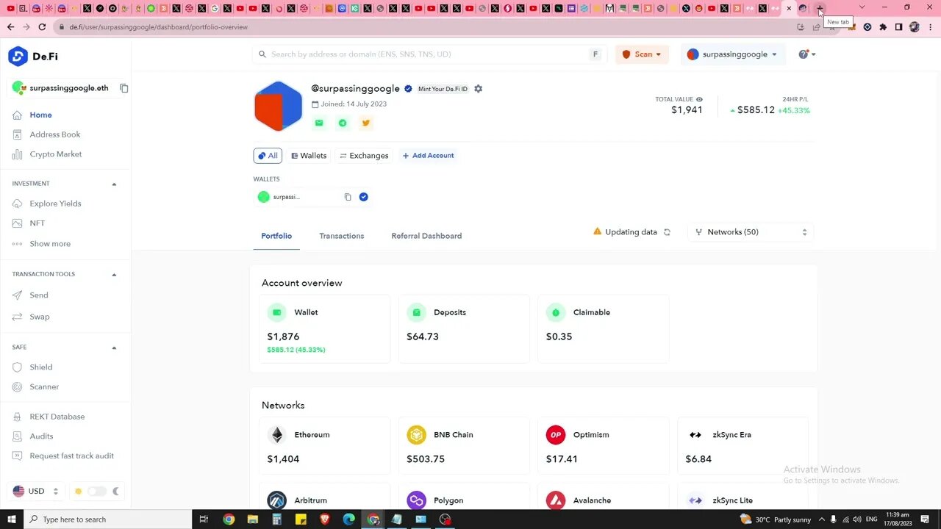This screenshot has height=529, width=941.
Task: Reload the page in browser toolbar
Action: (x=42, y=26)
